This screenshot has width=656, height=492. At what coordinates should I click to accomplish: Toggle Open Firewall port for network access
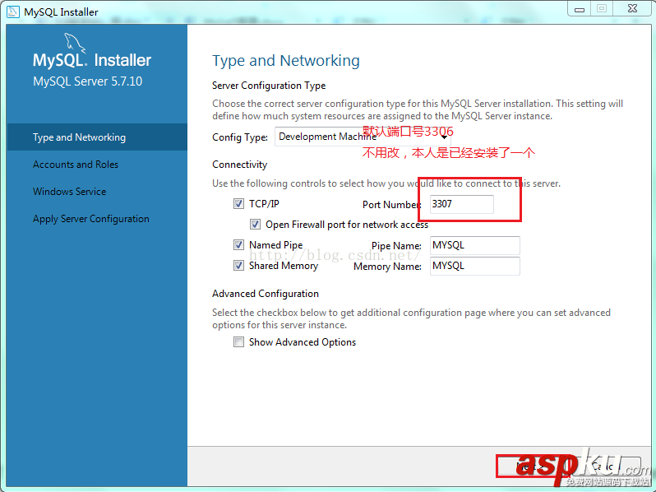point(255,225)
